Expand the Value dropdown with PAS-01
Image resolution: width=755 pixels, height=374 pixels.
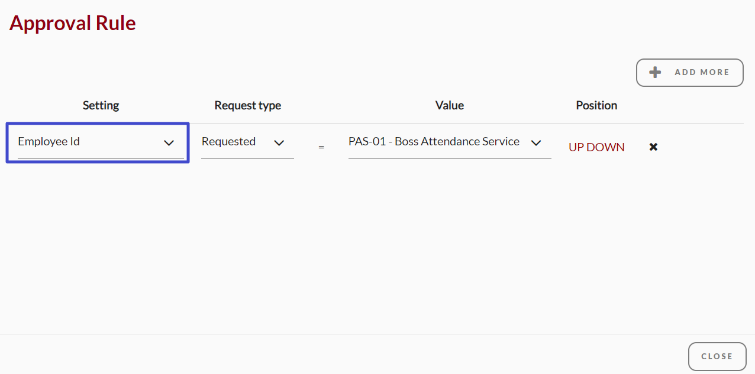pos(450,142)
